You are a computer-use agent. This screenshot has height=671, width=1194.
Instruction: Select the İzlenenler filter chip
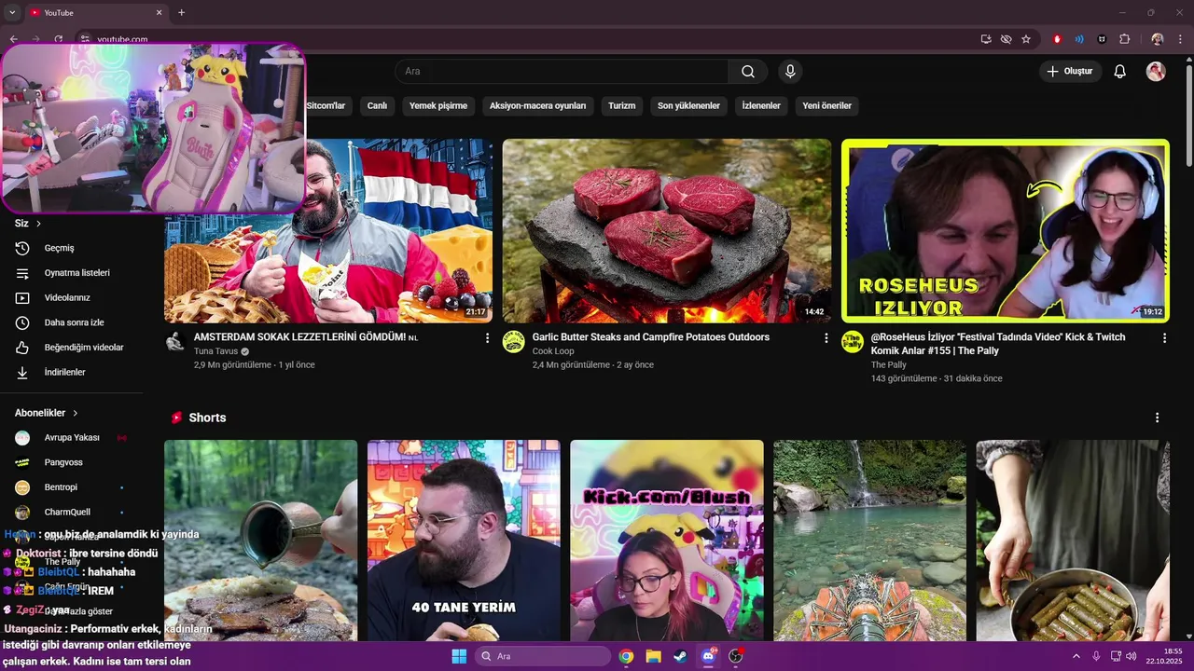tap(761, 106)
